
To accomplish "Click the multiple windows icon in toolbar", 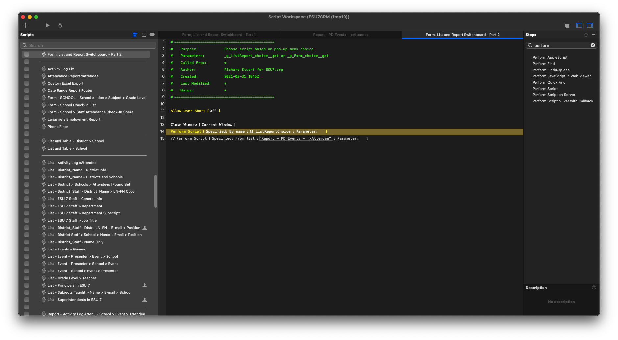I will (567, 25).
